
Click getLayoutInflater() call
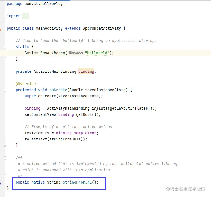(x=131, y=109)
